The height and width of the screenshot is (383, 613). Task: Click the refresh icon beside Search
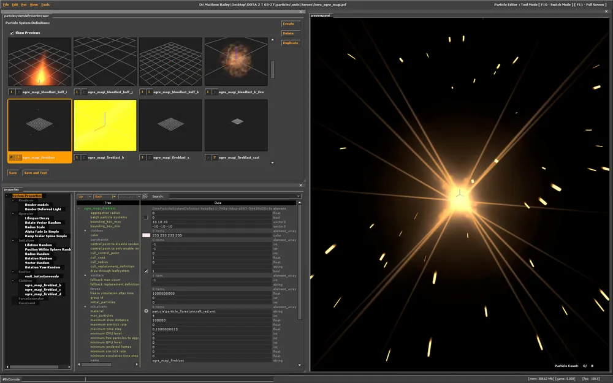click(x=145, y=197)
